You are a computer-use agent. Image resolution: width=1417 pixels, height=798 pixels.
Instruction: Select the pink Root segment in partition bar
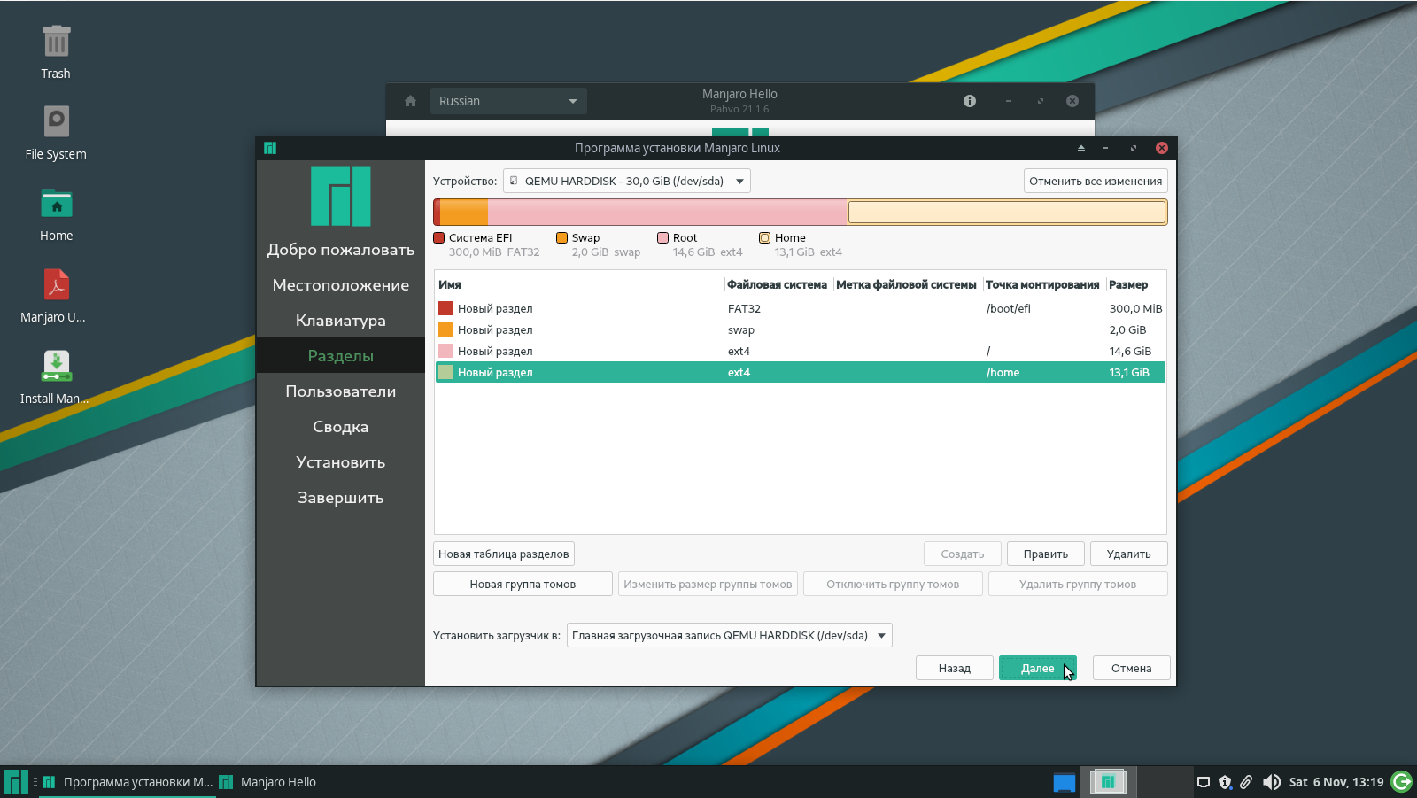pyautogui.click(x=667, y=213)
